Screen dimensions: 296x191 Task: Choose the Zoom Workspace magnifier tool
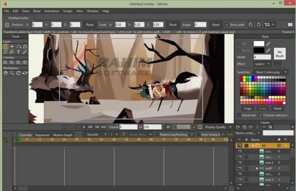click(12, 73)
